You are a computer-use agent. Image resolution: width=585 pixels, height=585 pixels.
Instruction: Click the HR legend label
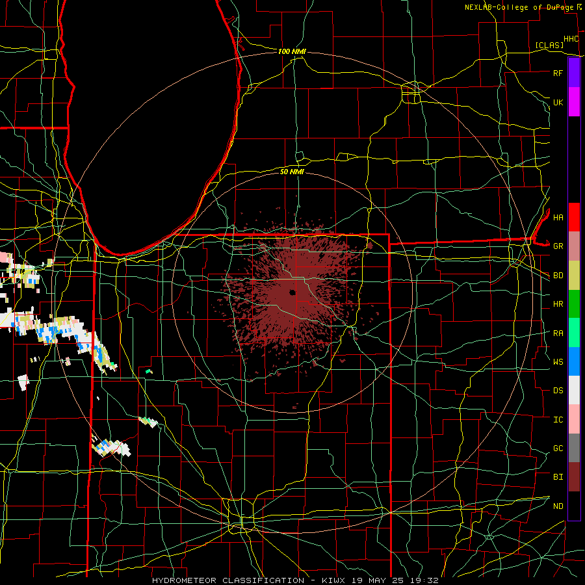point(558,304)
